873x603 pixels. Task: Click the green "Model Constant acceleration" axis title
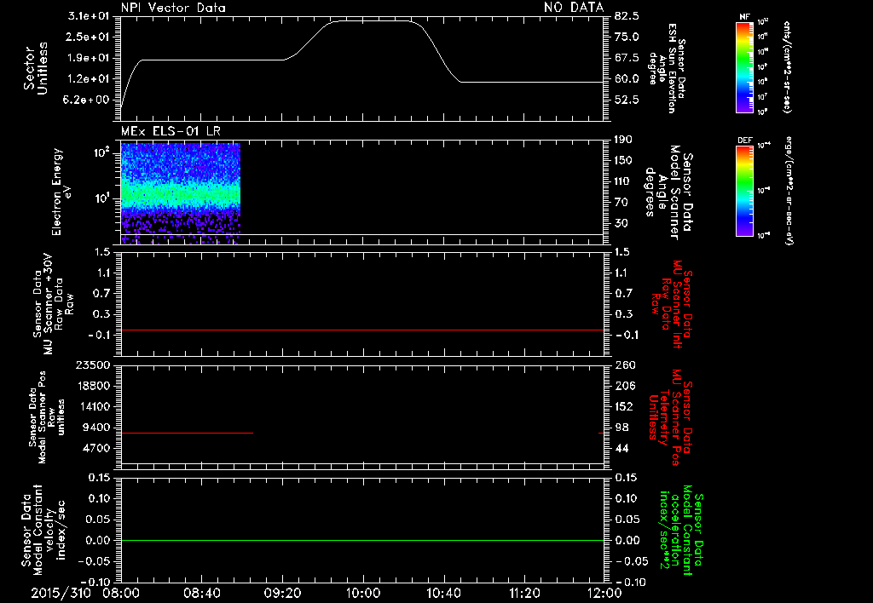coord(681,531)
